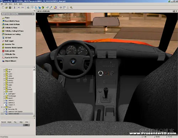The image size is (178, 138).
Task: Import an Inventor File
Action: coord(8,44)
